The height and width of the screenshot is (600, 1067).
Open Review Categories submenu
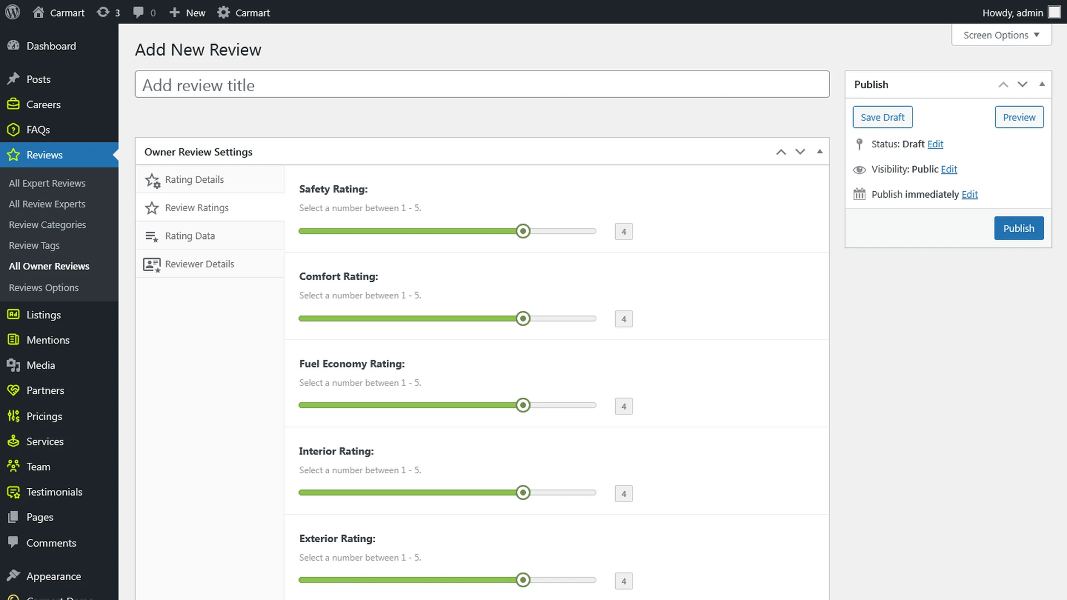point(47,225)
